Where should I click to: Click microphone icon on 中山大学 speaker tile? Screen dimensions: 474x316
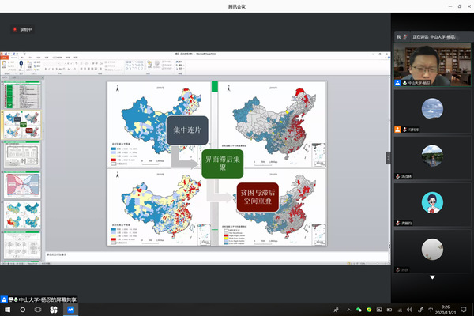pyautogui.click(x=404, y=82)
